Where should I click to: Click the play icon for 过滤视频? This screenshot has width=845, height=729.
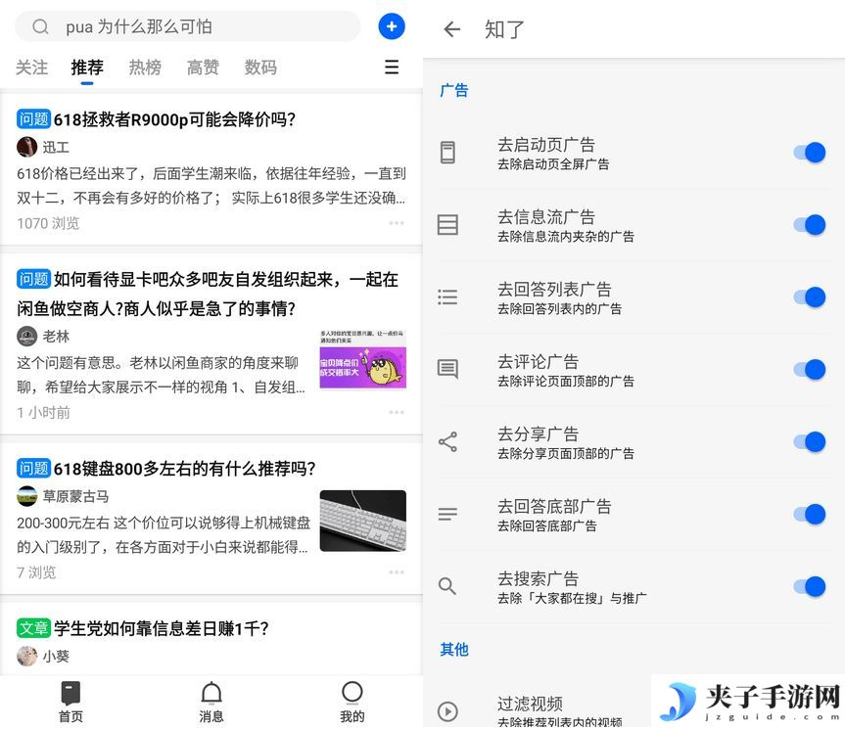pos(447,711)
